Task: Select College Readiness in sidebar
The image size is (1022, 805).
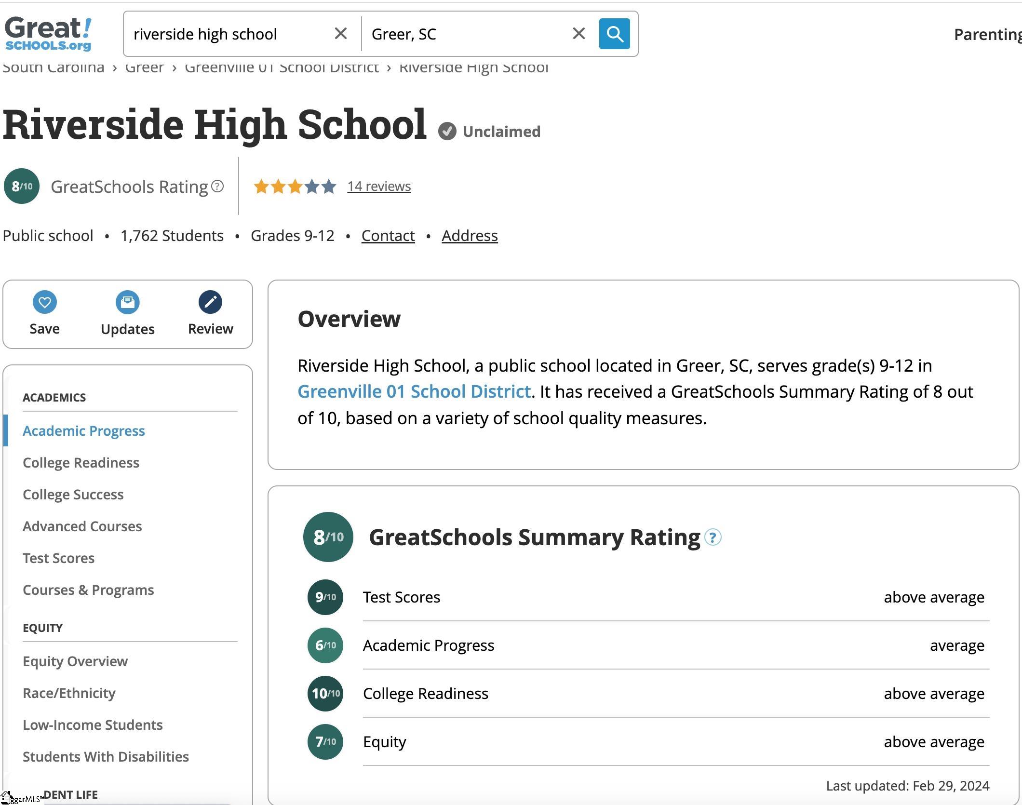Action: [x=81, y=463]
